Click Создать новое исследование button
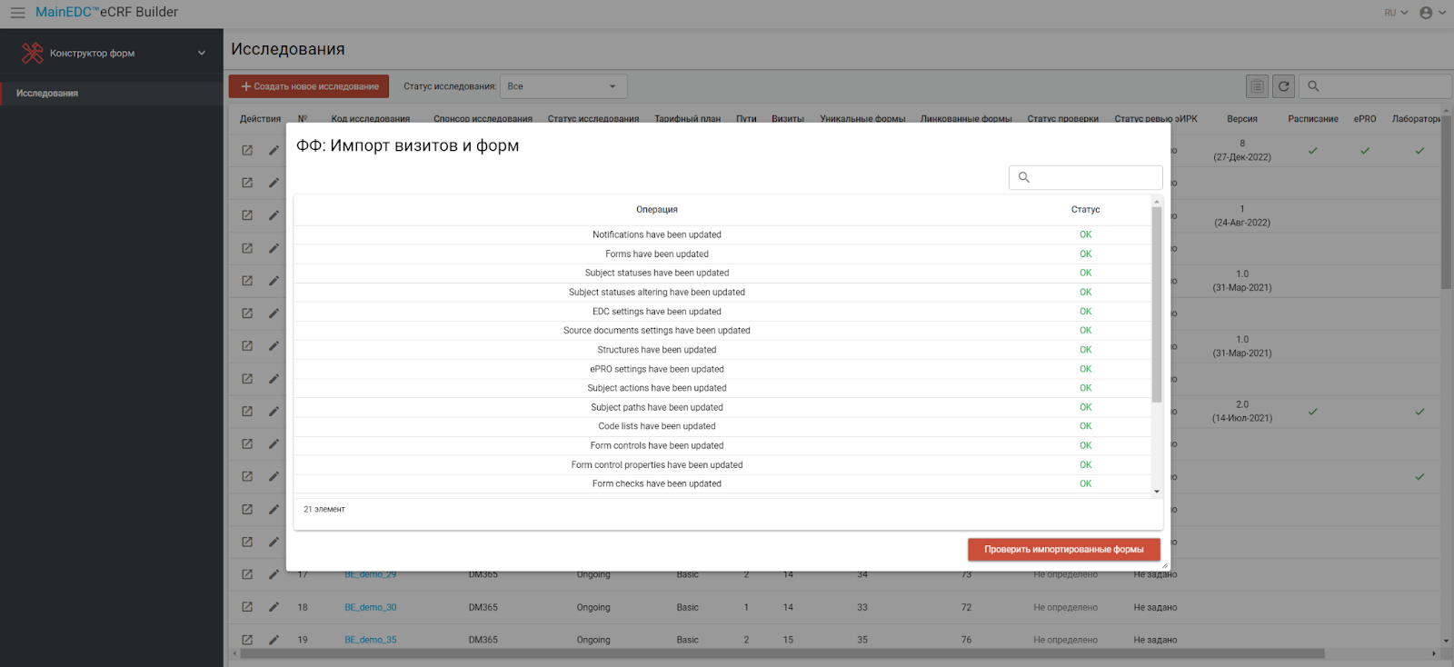 [x=309, y=86]
